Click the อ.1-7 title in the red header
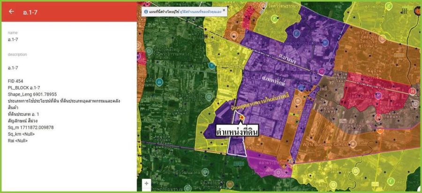 (30, 12)
